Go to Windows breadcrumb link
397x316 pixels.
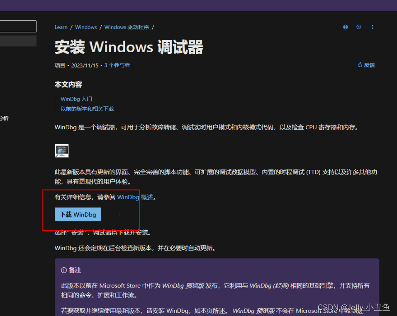click(86, 27)
